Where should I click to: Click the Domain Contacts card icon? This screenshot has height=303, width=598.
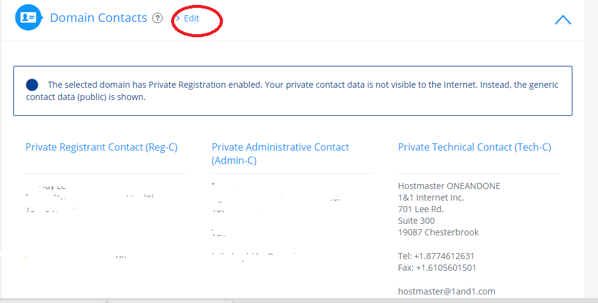click(28, 18)
